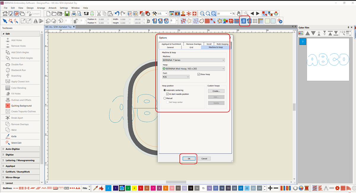Screen dimensions: 356x193
Task: Select black color swatch 13
Action: [x=191, y=188]
